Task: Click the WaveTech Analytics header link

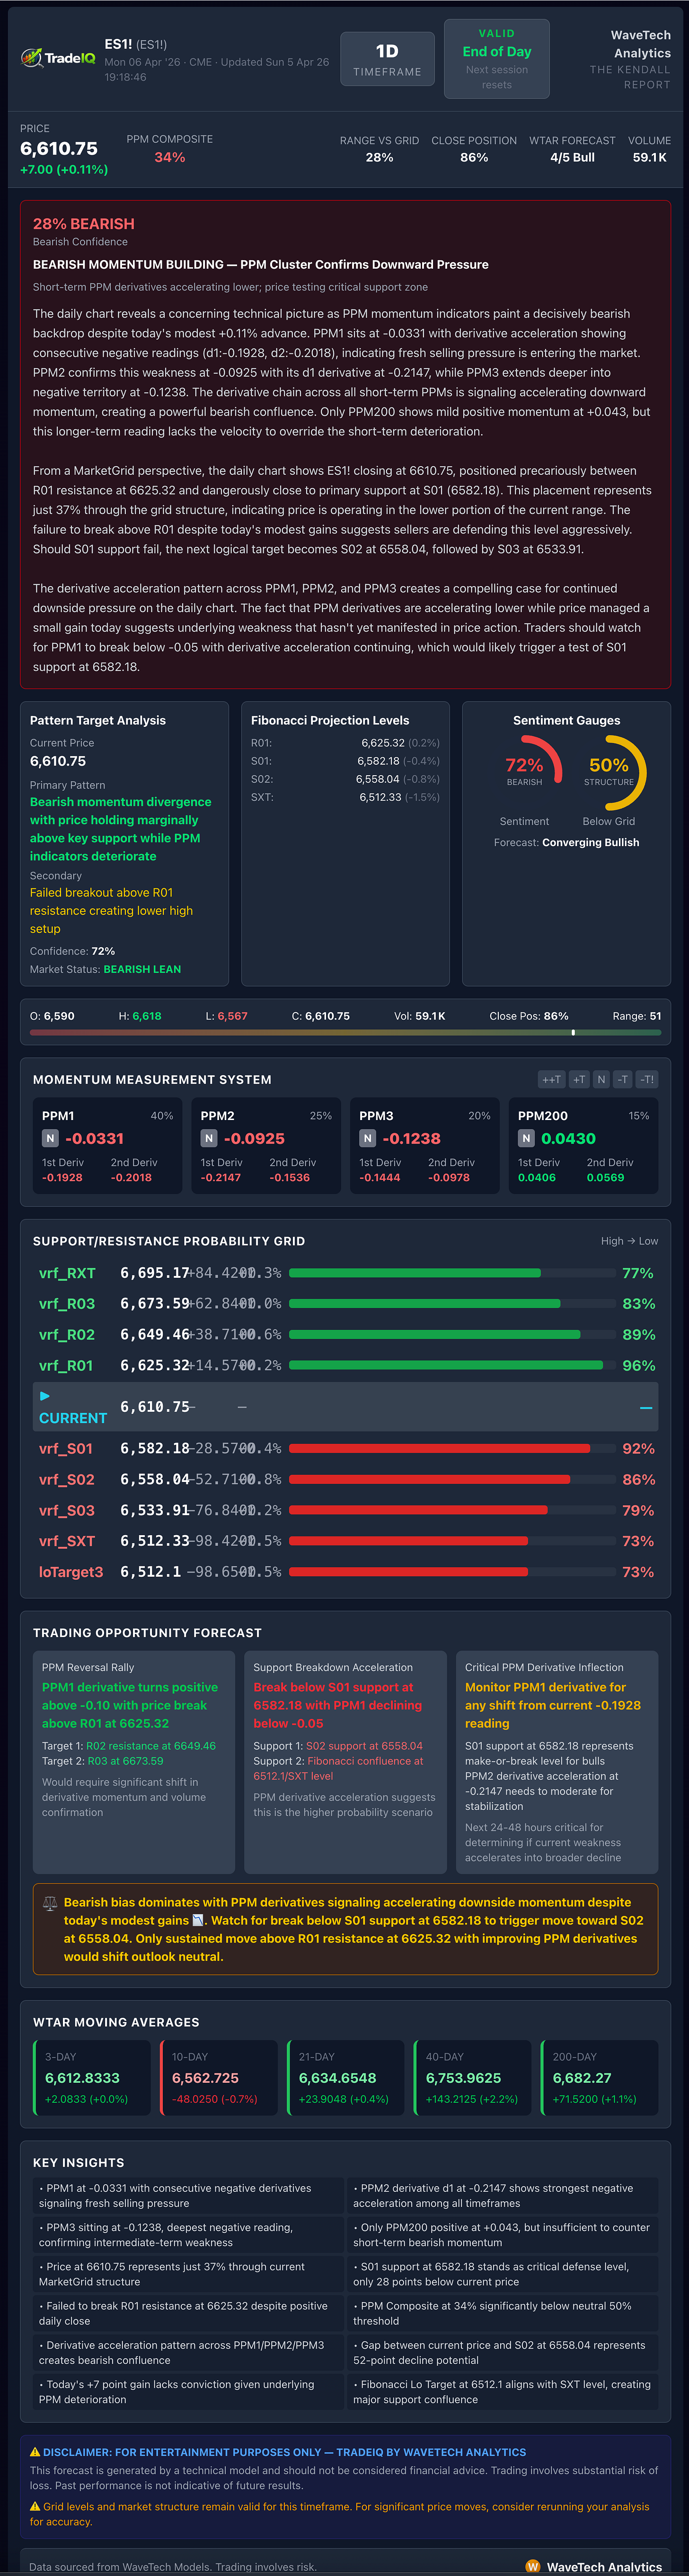Action: (641, 44)
